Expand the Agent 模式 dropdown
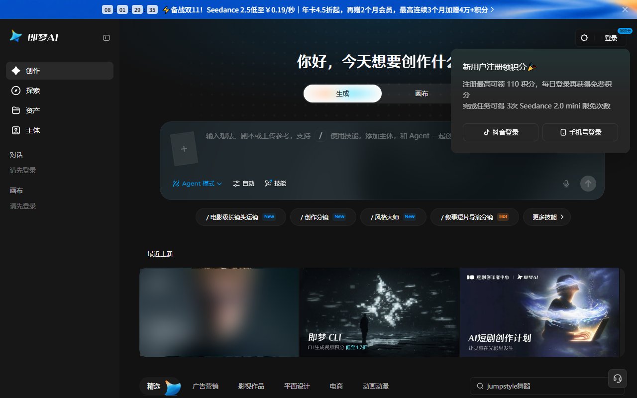 point(197,184)
